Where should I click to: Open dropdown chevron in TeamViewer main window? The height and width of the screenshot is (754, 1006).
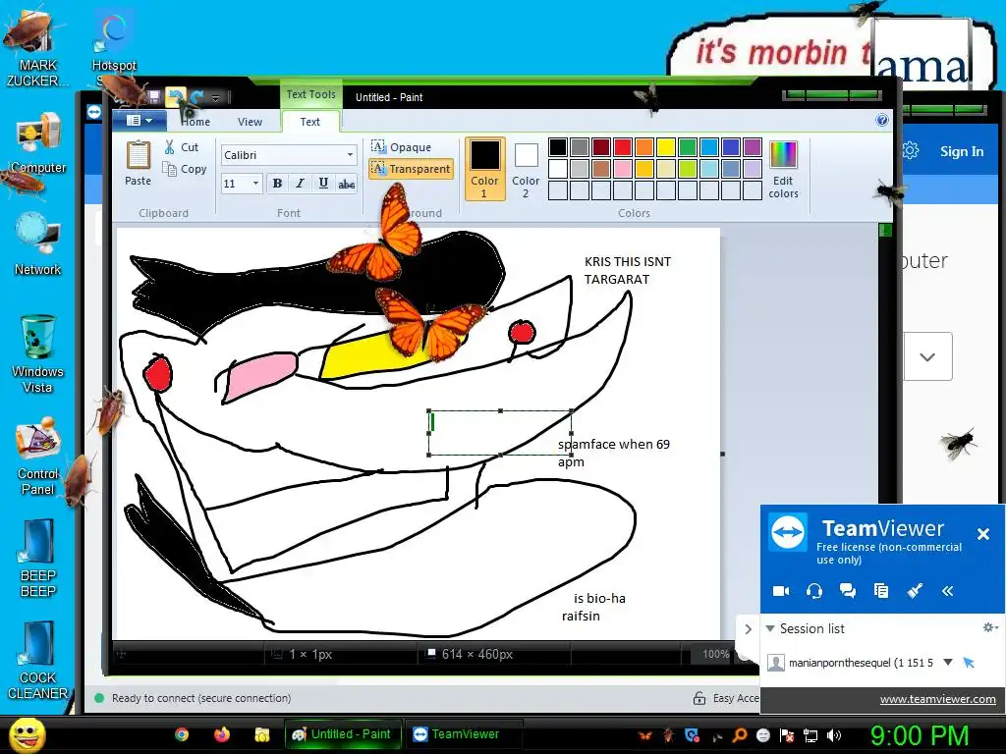[x=927, y=357]
